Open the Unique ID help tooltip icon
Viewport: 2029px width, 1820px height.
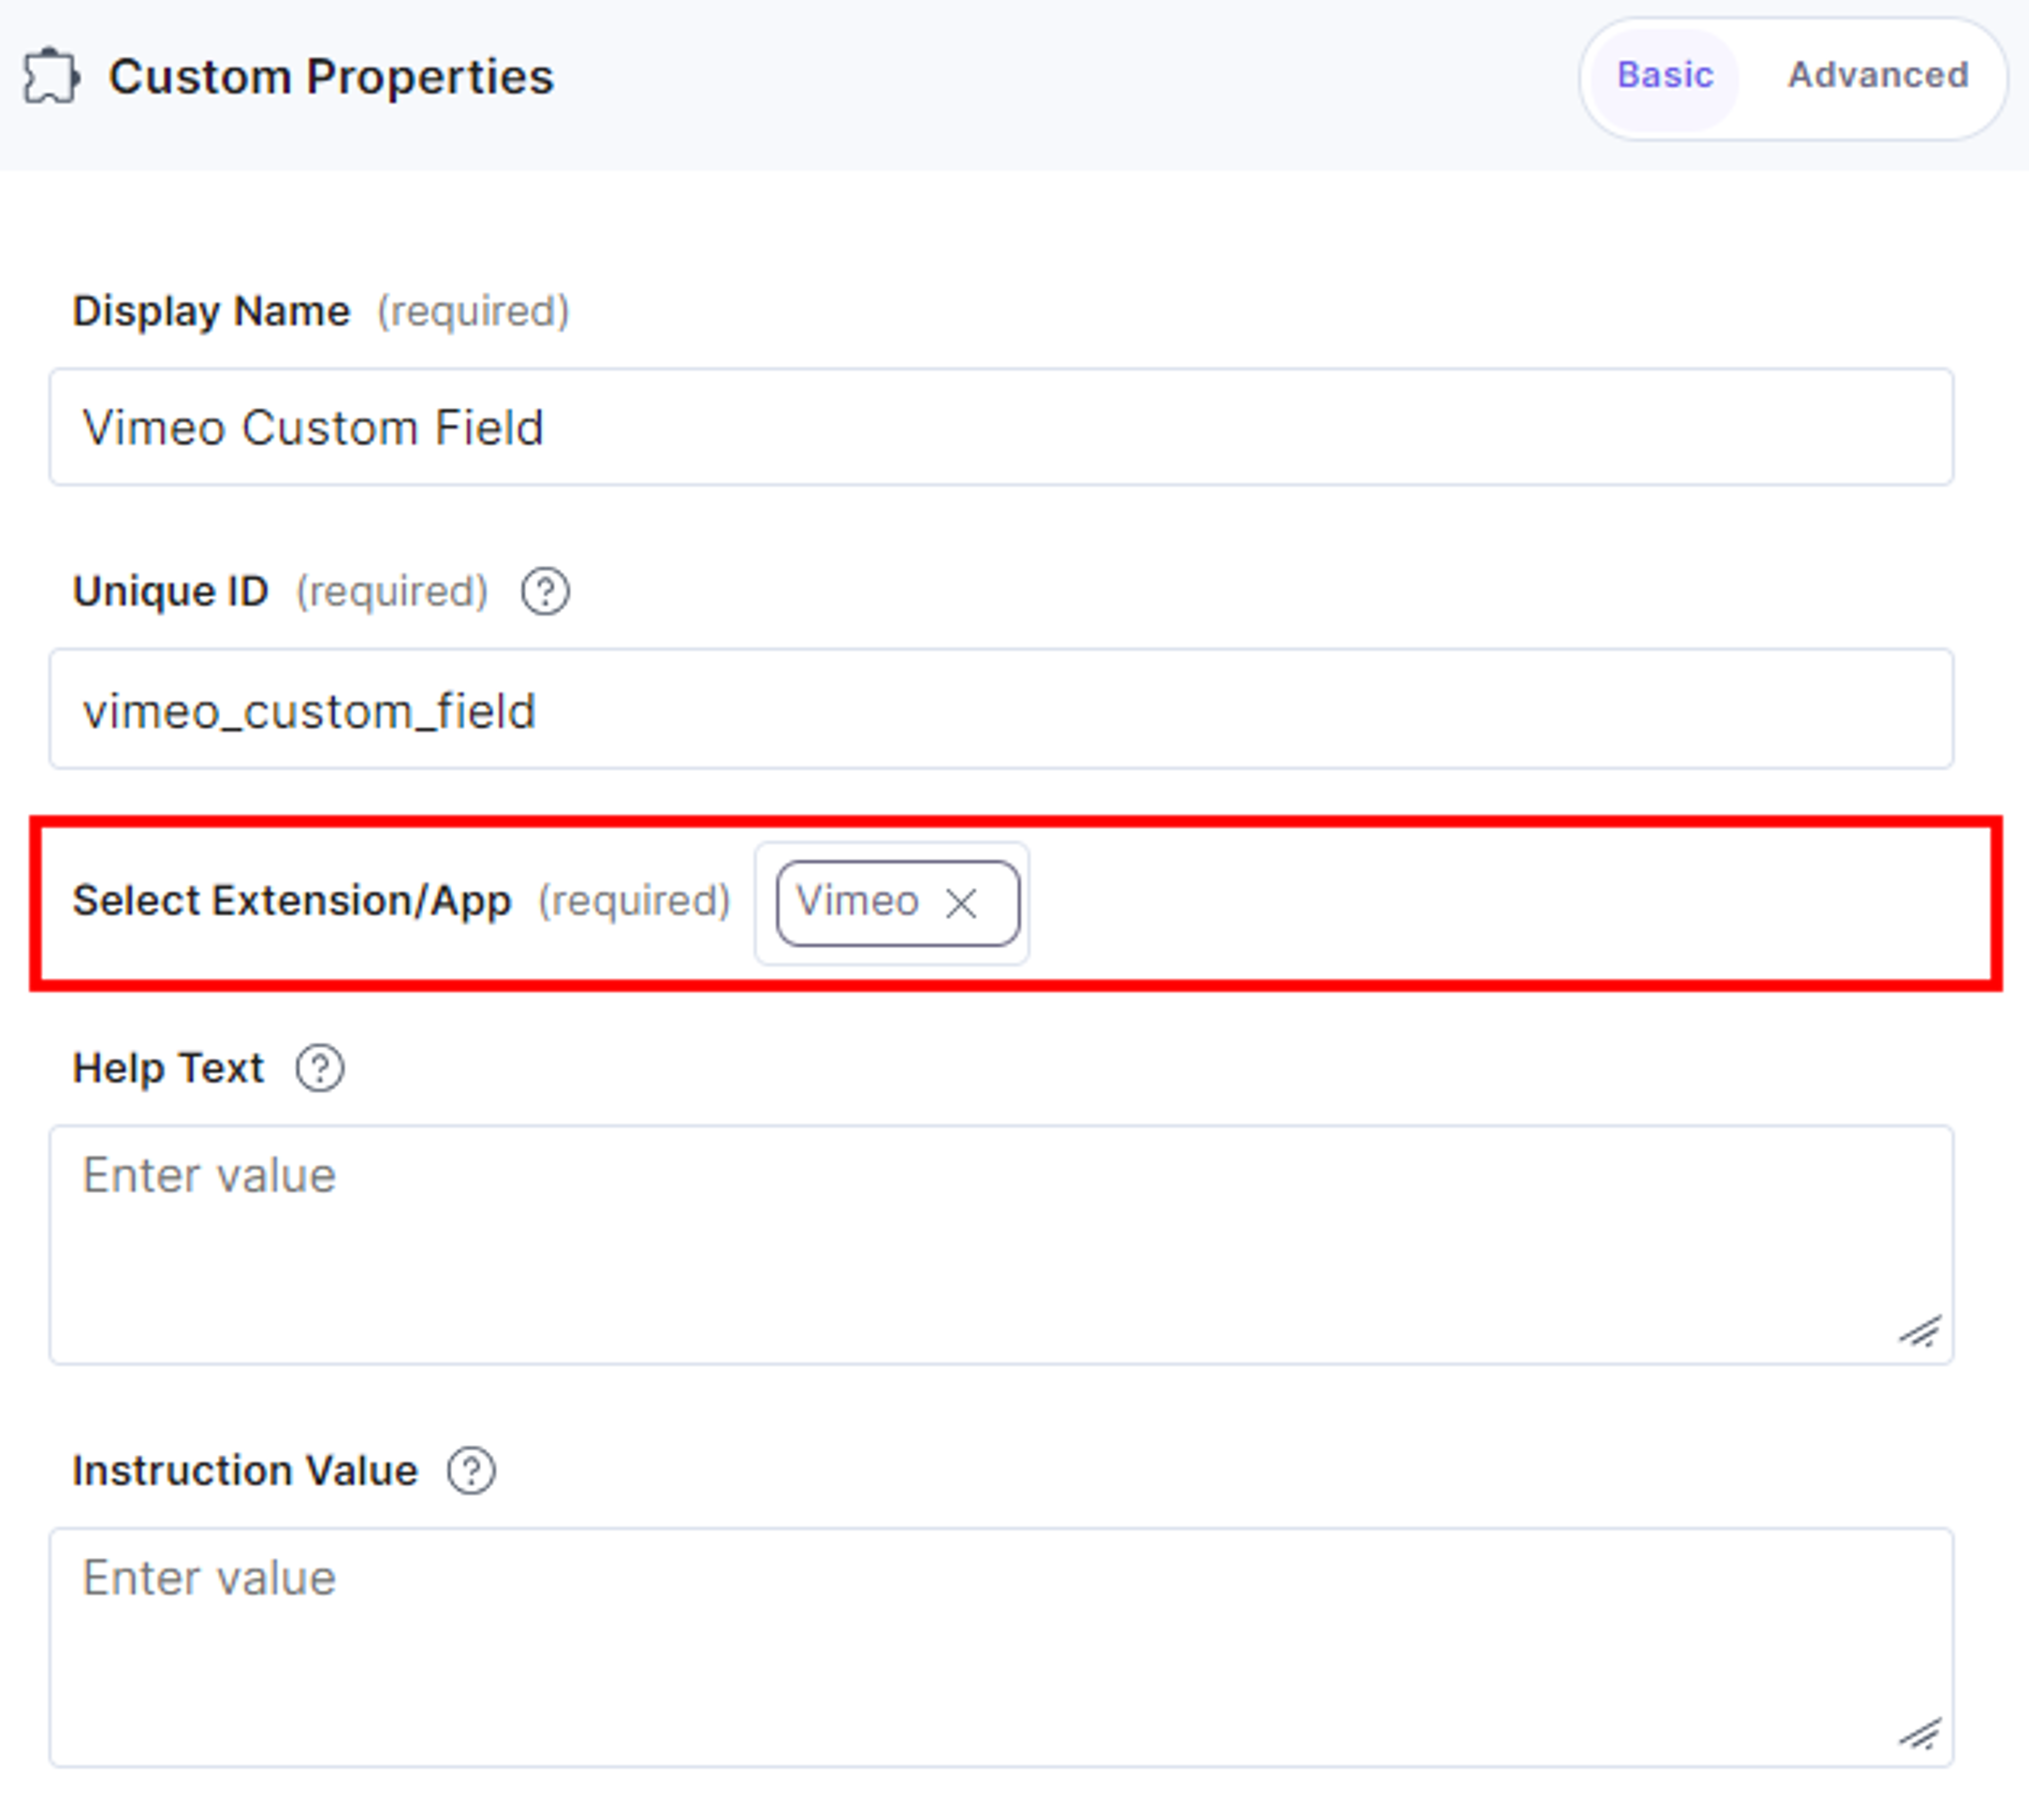click(x=545, y=591)
